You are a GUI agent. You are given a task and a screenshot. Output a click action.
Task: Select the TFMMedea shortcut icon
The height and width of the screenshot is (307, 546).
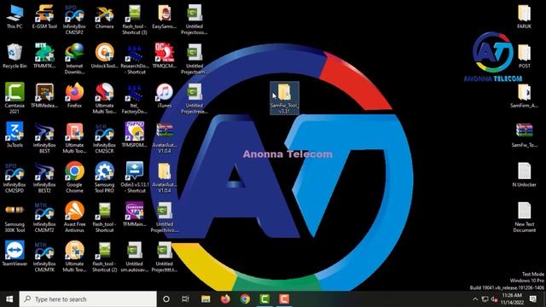pyautogui.click(x=44, y=96)
